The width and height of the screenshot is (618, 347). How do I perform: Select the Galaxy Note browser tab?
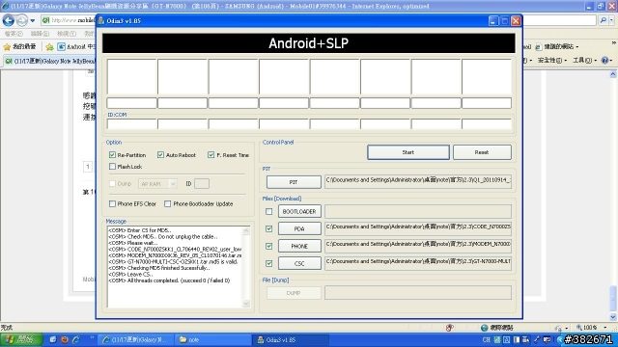click(x=50, y=61)
